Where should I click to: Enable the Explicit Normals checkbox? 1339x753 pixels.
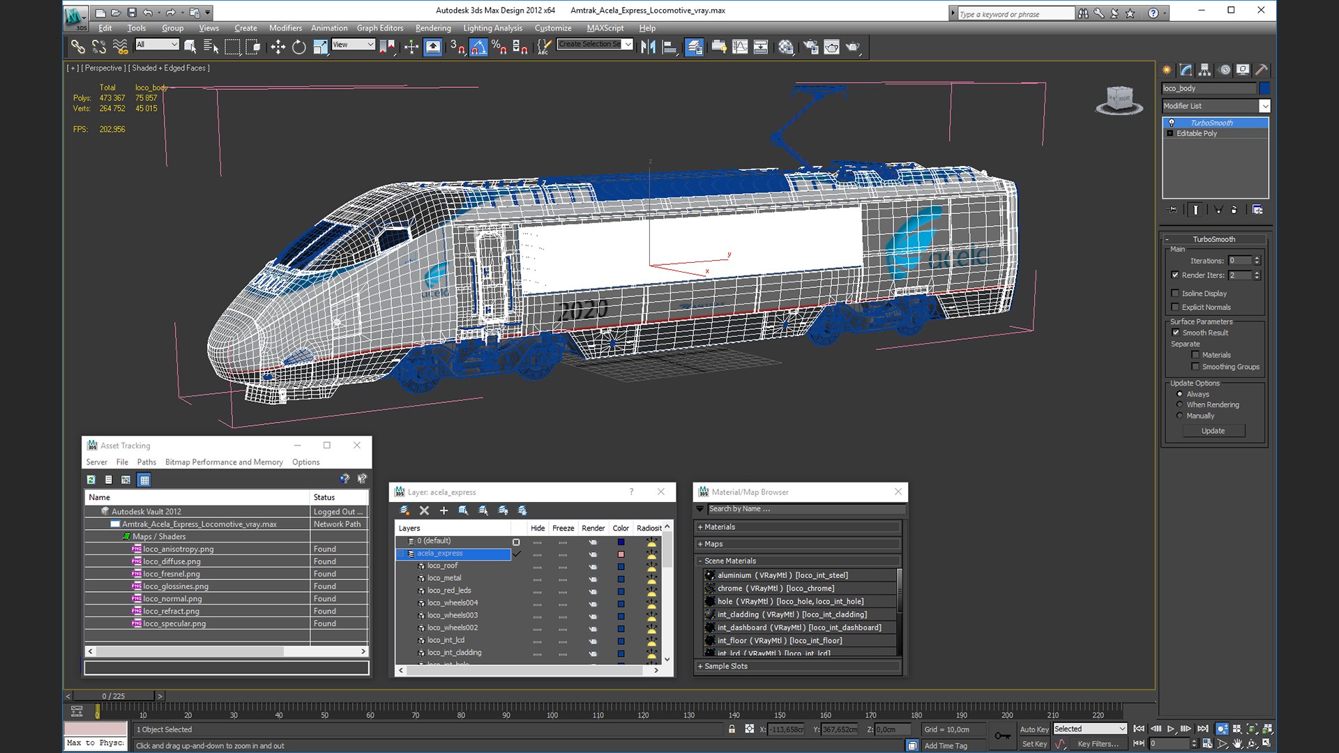coord(1175,307)
